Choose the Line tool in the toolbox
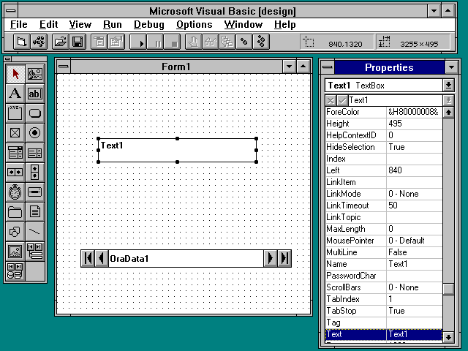 [x=34, y=232]
